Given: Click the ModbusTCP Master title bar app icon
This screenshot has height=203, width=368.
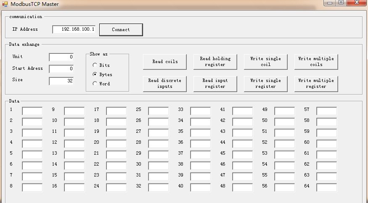Looking at the screenshot, I should (5, 4).
